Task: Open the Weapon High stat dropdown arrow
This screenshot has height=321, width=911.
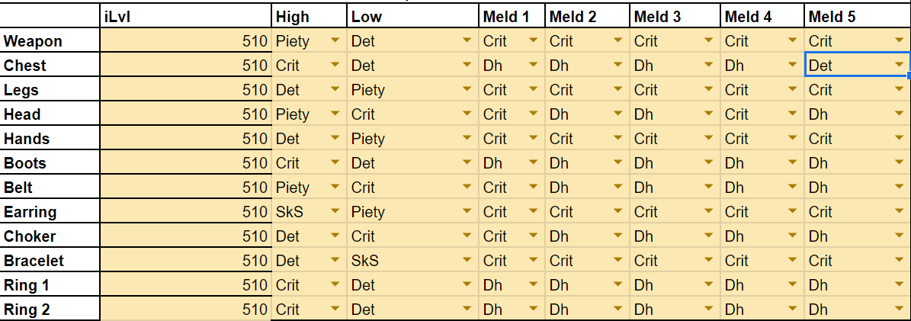Action: point(334,41)
